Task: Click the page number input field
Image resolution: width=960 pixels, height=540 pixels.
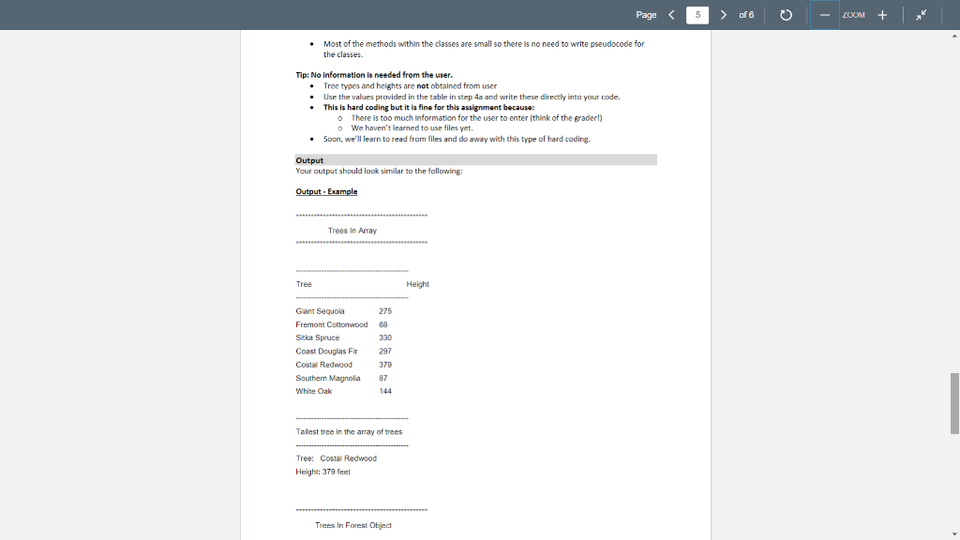Action: pos(697,15)
